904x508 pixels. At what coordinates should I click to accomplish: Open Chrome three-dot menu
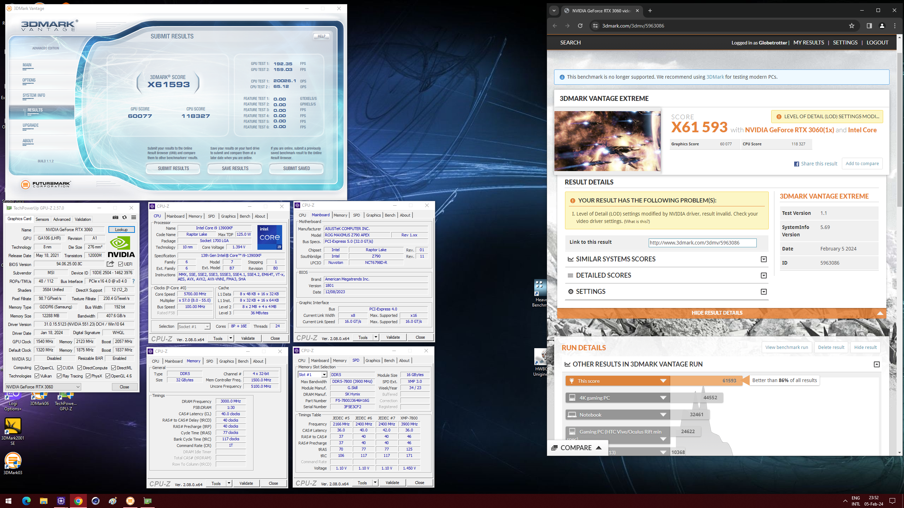(x=895, y=26)
